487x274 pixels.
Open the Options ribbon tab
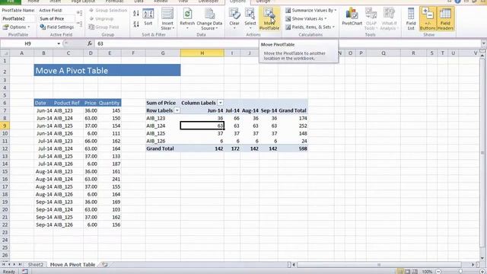tap(237, 2)
